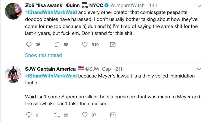Like SJW Captain America's tweet
This screenshot has width=206, height=122.
click(85, 115)
